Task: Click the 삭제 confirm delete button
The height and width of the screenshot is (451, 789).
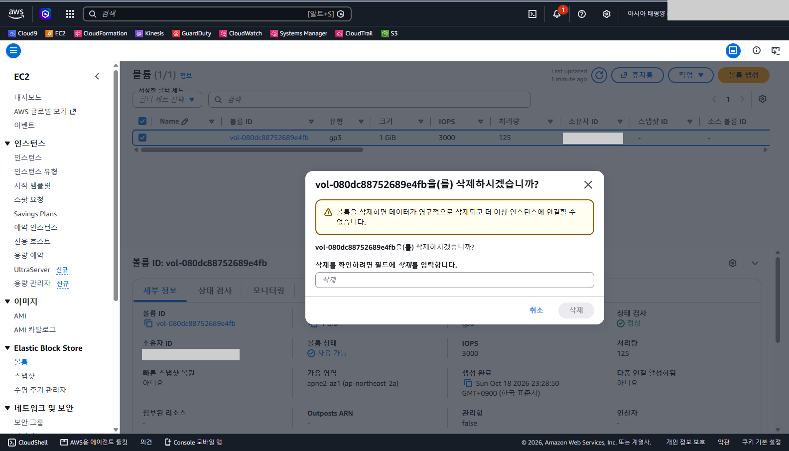Action: [x=576, y=310]
